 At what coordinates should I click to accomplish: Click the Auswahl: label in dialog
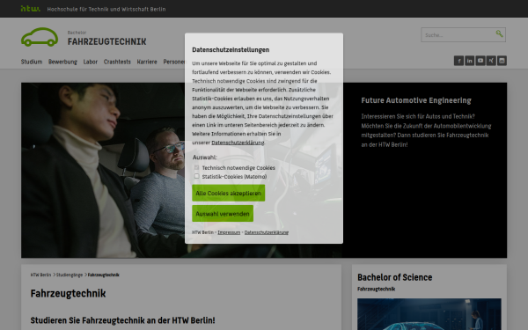[205, 158]
